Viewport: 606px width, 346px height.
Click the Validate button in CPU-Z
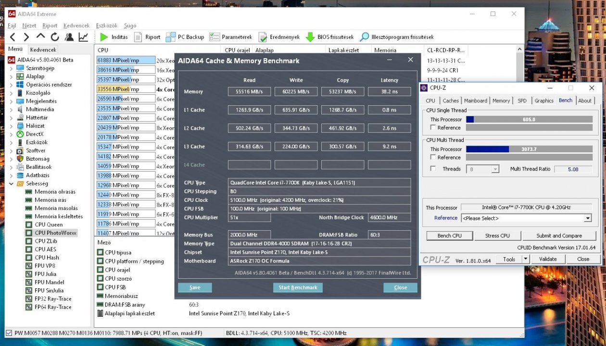coord(547,259)
